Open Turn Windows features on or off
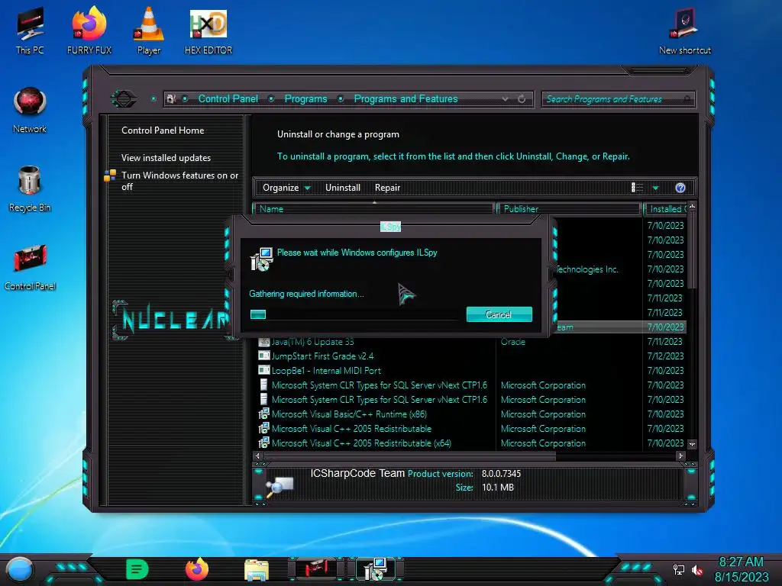The image size is (782, 586). (179, 181)
